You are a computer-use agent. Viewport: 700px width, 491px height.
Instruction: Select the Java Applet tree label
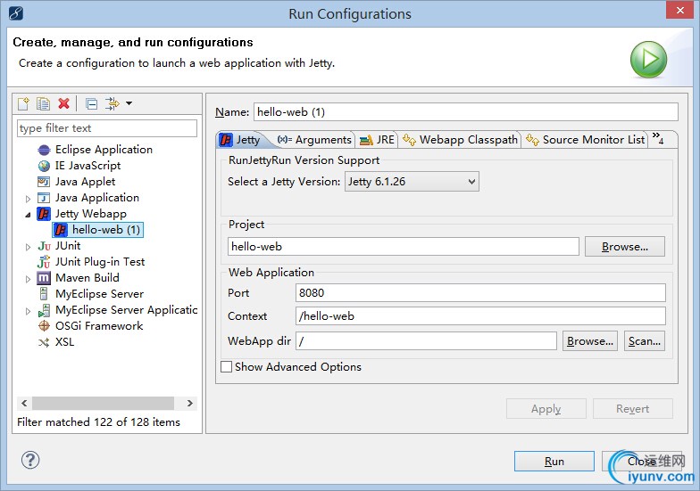coord(85,182)
